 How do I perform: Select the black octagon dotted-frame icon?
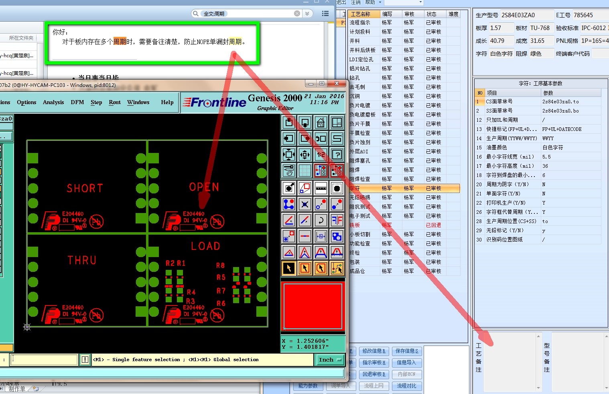coord(337,188)
